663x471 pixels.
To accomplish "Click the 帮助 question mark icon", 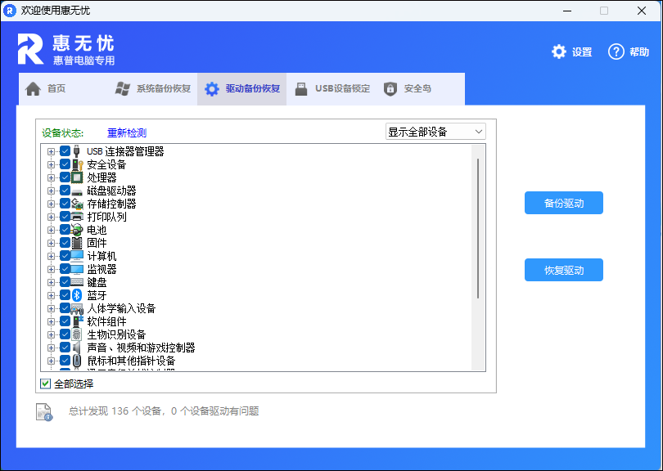I will point(616,50).
